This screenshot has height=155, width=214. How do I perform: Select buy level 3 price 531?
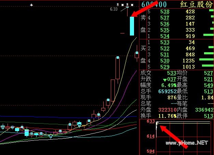coord(165,55)
